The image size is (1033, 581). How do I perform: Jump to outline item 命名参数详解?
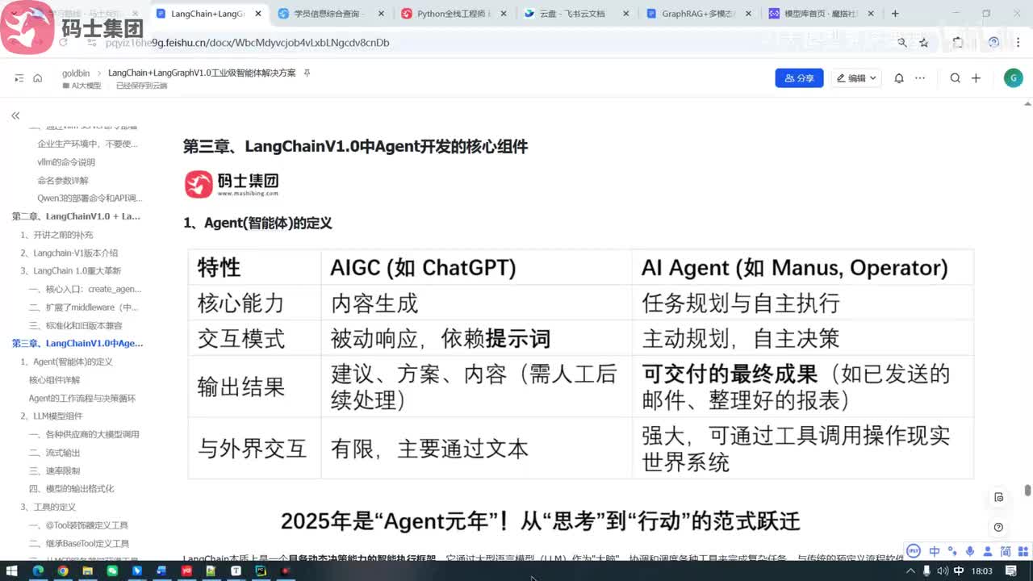tap(63, 180)
